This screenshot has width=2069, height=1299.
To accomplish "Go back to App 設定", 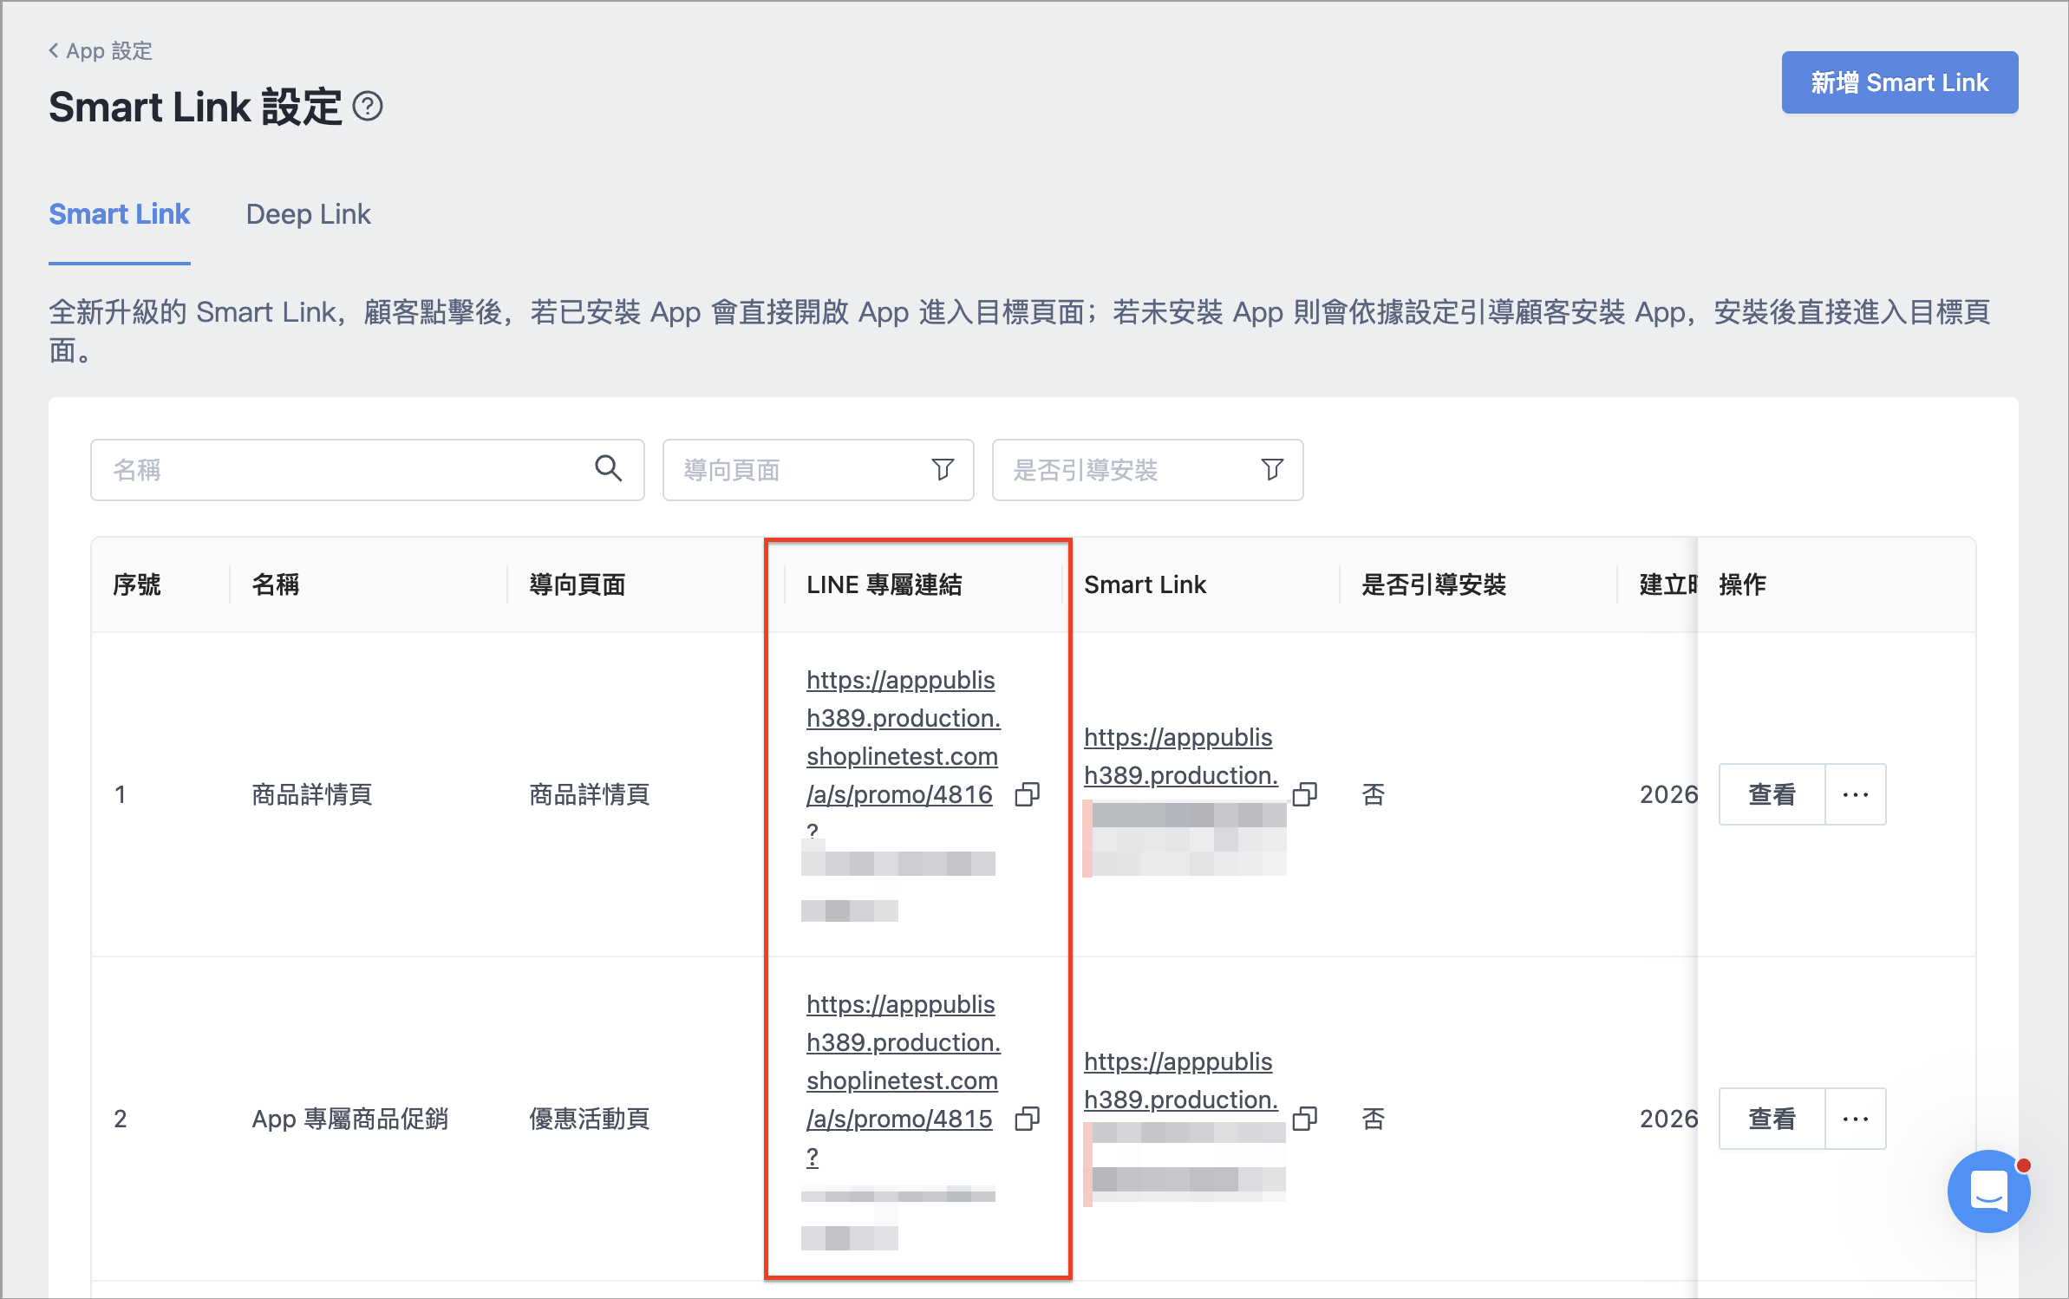I will tap(101, 51).
